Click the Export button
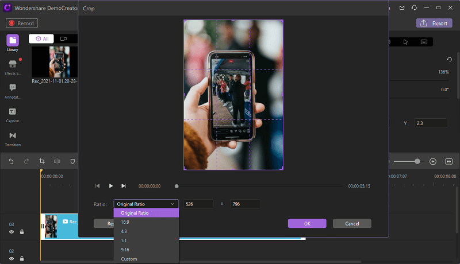This screenshot has height=264, width=460. 434,23
